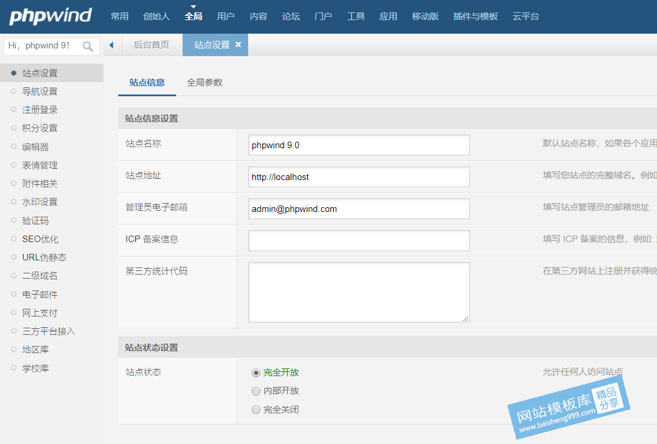The height and width of the screenshot is (444, 657).
Task: Open 网上支付 in the sidebar
Action: 40,313
